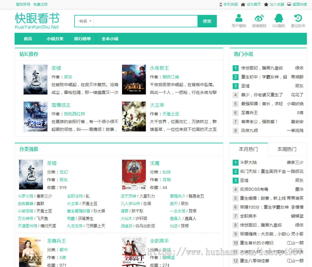312x267 pixels.
Task: Open 名门天后：重生国民千金 in monthly list
Action: click(263, 171)
